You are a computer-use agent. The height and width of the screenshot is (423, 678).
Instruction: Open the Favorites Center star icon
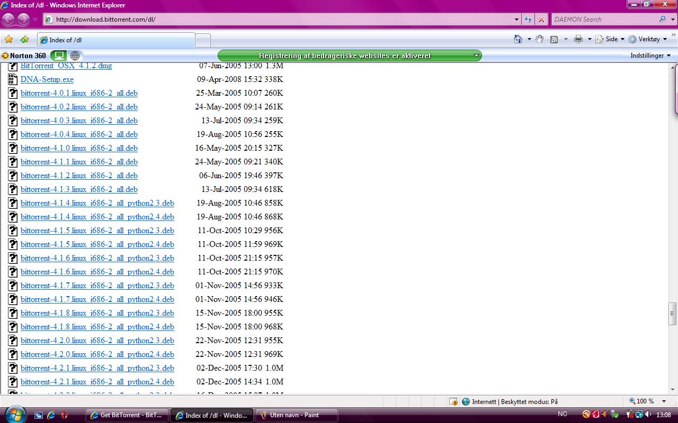pyautogui.click(x=8, y=40)
